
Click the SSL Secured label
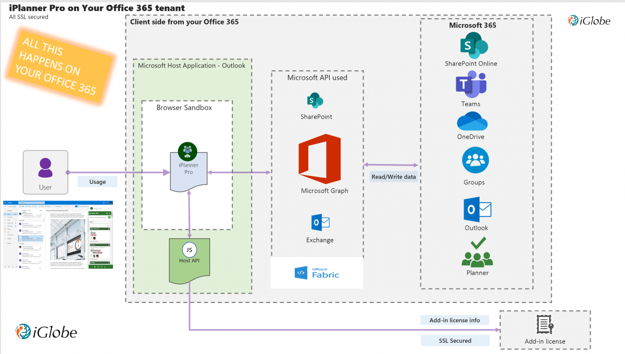455,340
